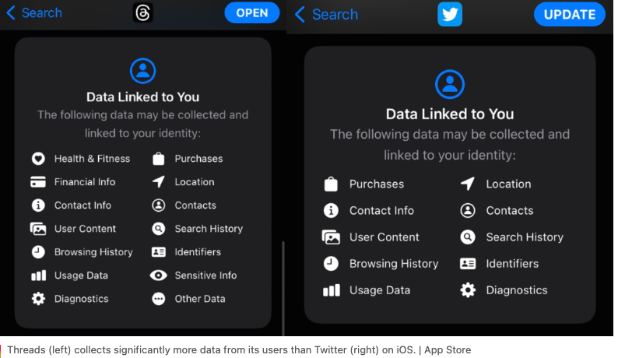The height and width of the screenshot is (358, 618).
Task: Click the Threads app icon
Action: [142, 12]
